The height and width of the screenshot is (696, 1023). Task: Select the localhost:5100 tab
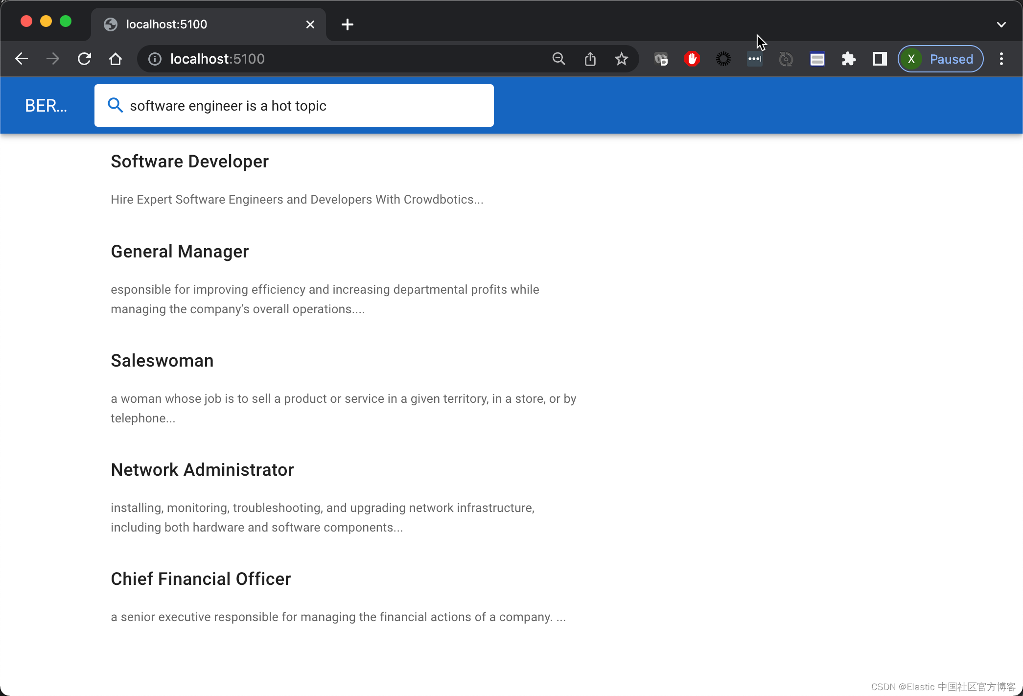(x=196, y=24)
